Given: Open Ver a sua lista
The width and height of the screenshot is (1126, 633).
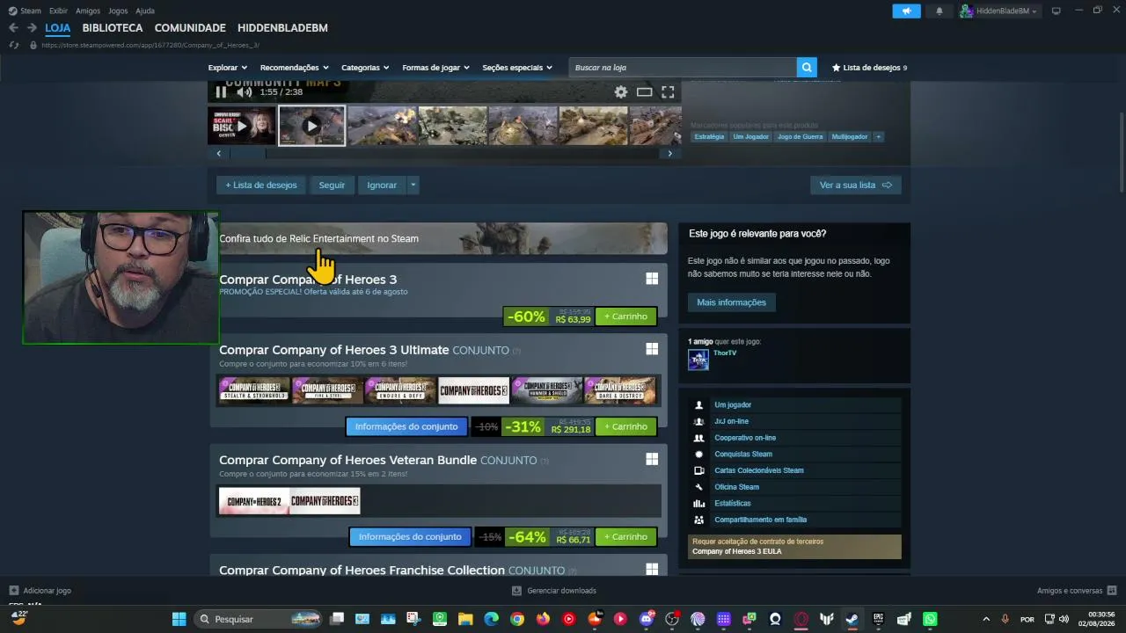Looking at the screenshot, I should [x=855, y=185].
